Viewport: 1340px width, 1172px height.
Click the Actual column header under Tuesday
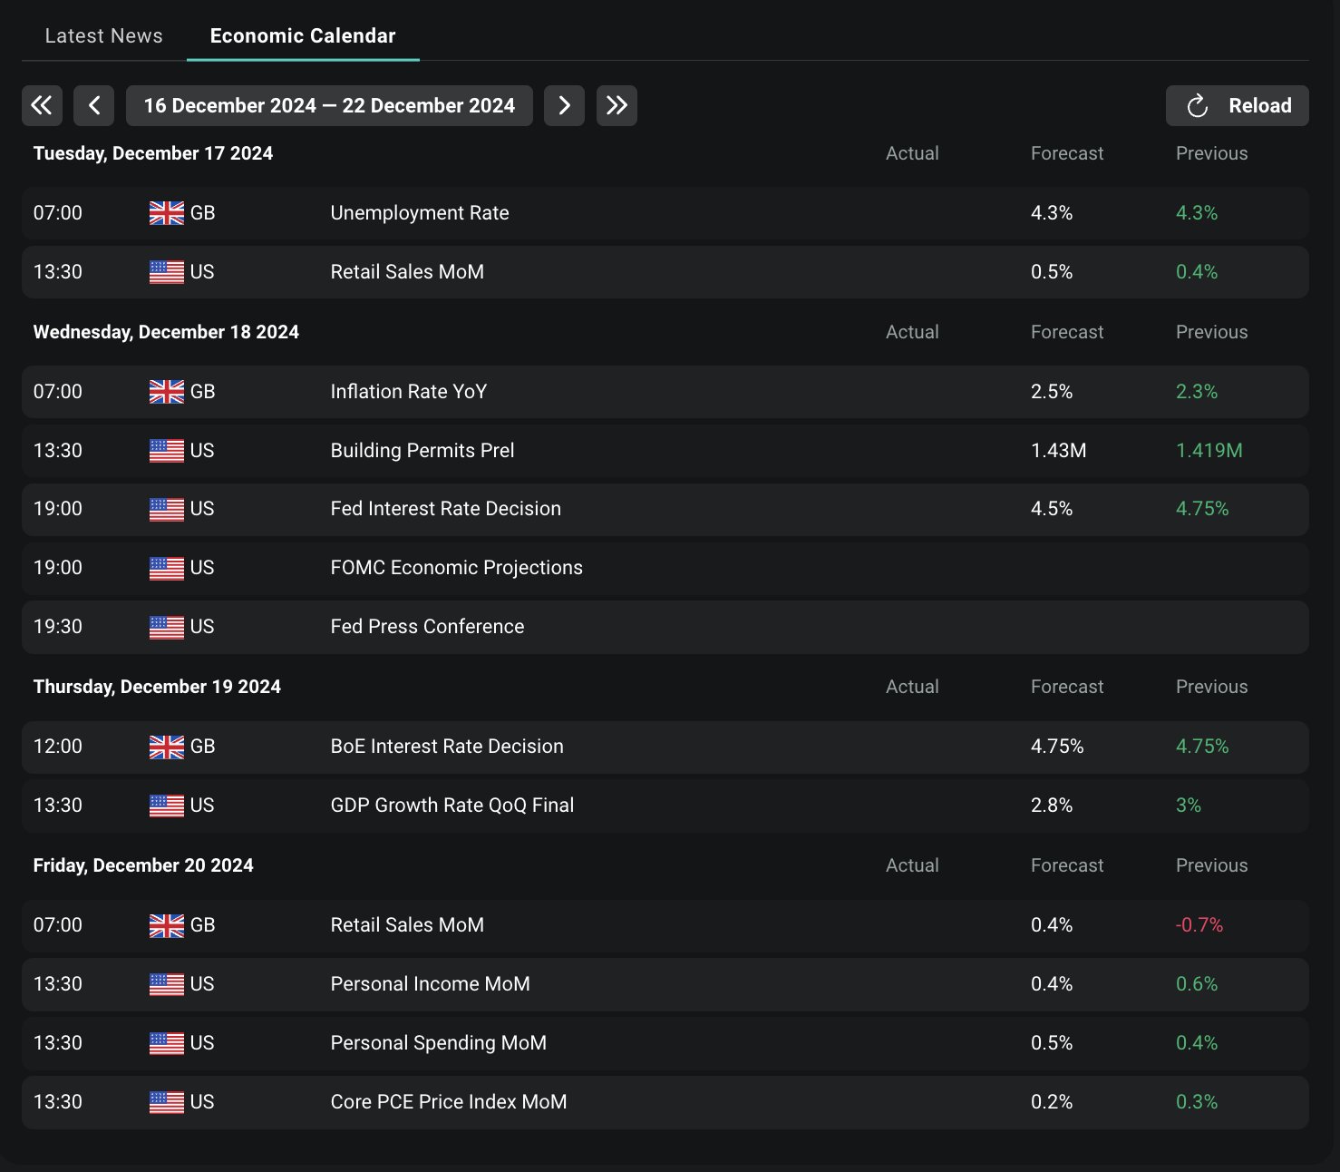tap(912, 153)
